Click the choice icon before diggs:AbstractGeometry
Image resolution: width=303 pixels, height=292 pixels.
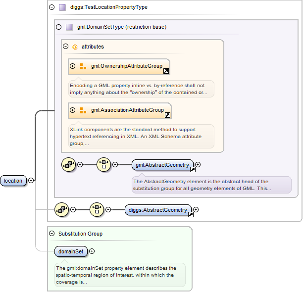97,210
